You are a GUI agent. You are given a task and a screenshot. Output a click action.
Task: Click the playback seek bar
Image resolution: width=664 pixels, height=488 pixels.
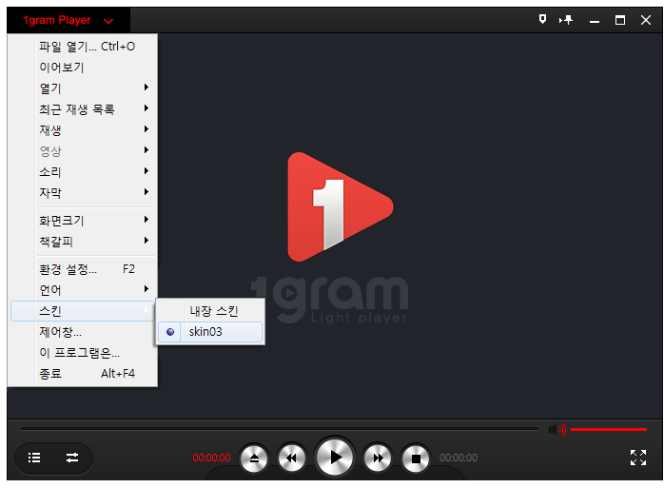280,429
